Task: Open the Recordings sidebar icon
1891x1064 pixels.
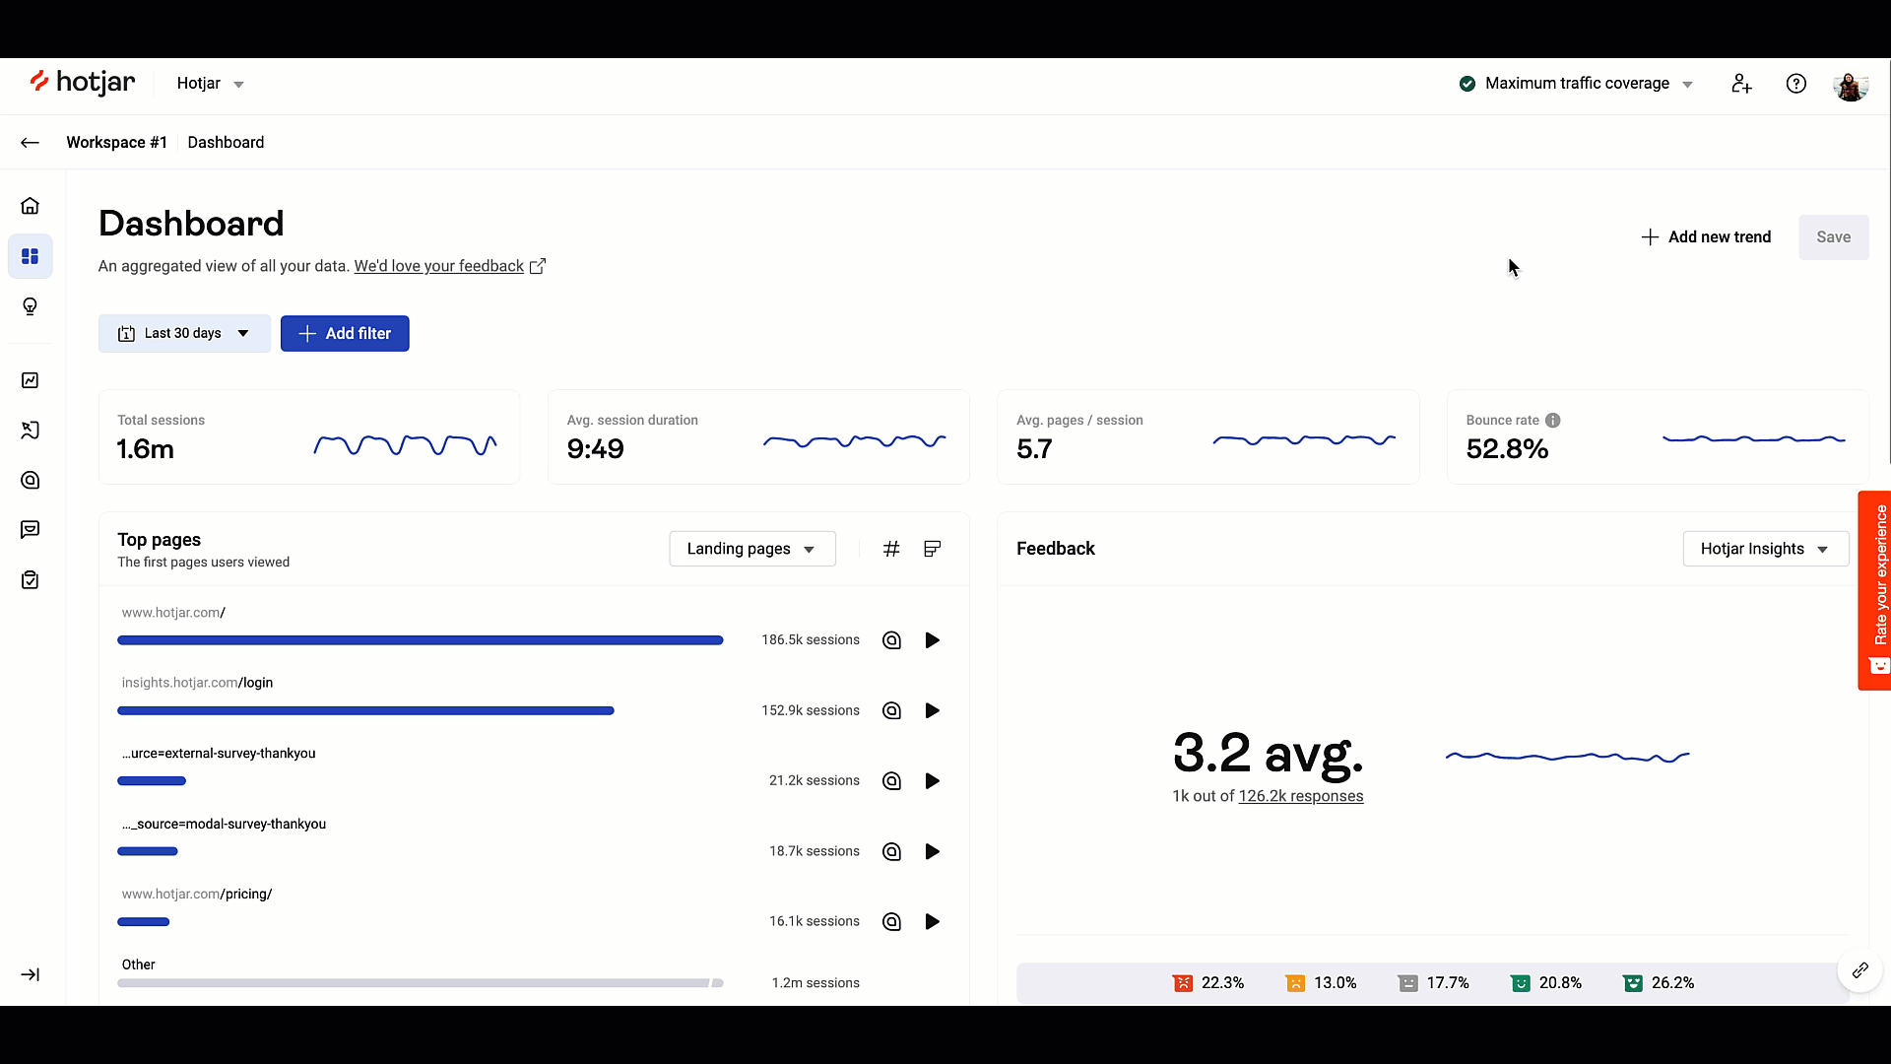Action: (x=31, y=431)
